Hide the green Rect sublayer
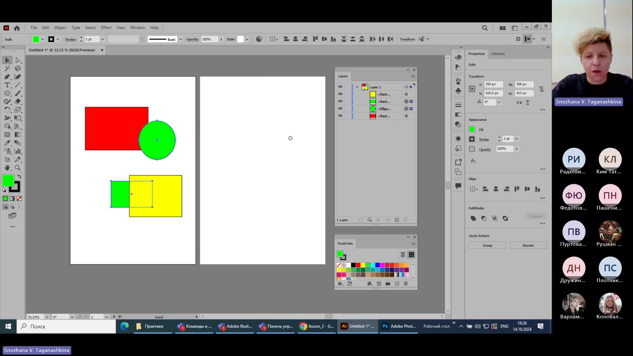This screenshot has height=356, width=633. pyautogui.click(x=340, y=102)
